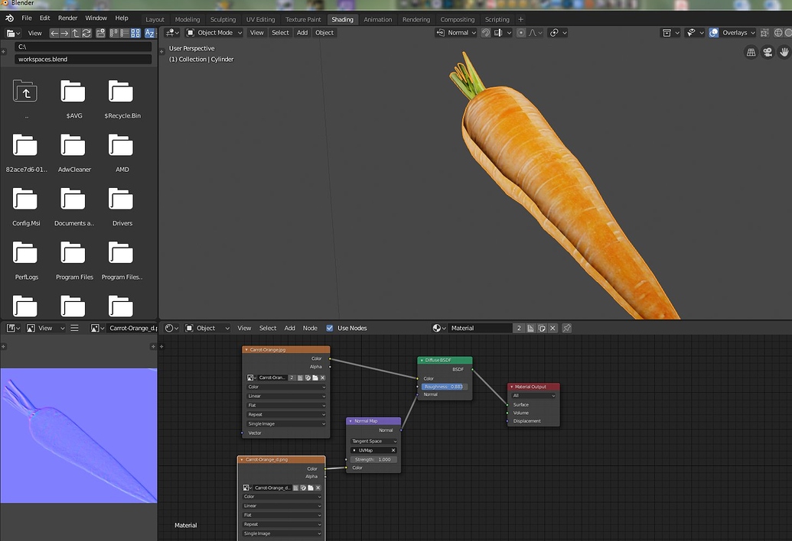Click the fake user shield icon for Material

[520, 328]
